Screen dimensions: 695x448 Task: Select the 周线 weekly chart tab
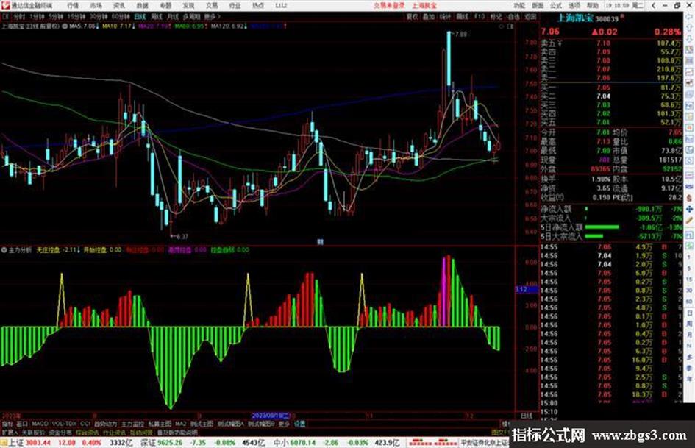(x=157, y=16)
